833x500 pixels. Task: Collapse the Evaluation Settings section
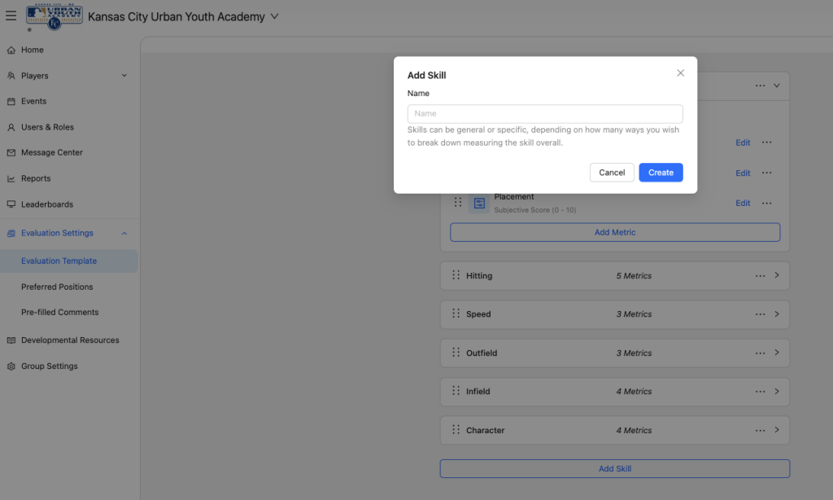(x=124, y=234)
